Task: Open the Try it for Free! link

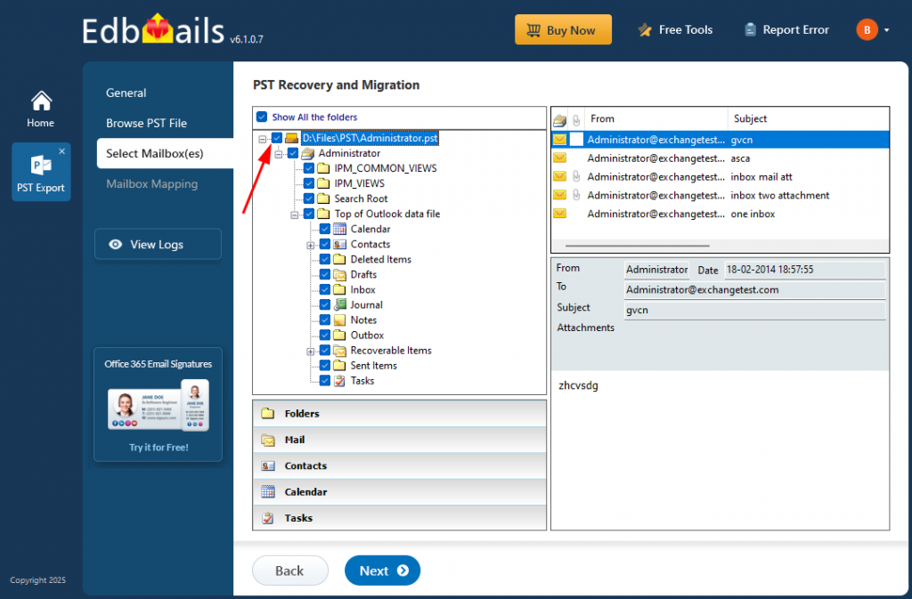Action: [x=159, y=448]
